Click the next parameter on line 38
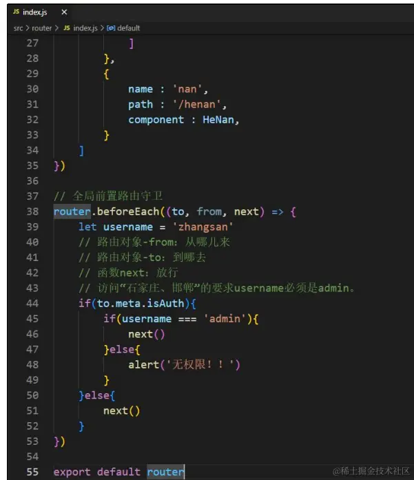 coord(247,211)
